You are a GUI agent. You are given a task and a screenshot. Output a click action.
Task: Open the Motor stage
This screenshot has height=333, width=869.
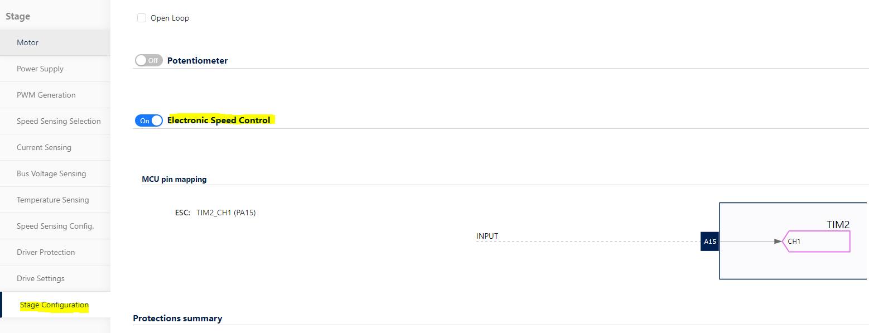point(55,42)
